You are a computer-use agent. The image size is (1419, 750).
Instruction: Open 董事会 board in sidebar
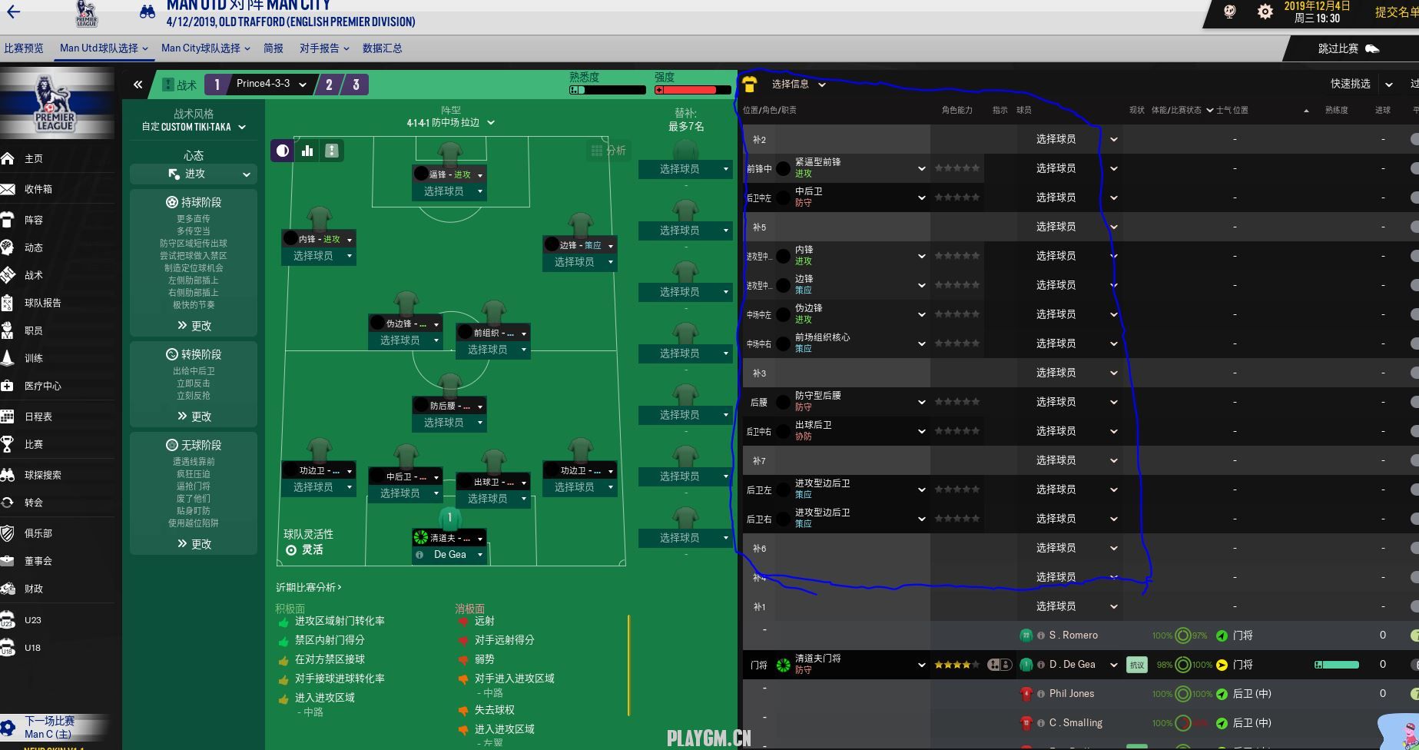click(38, 561)
